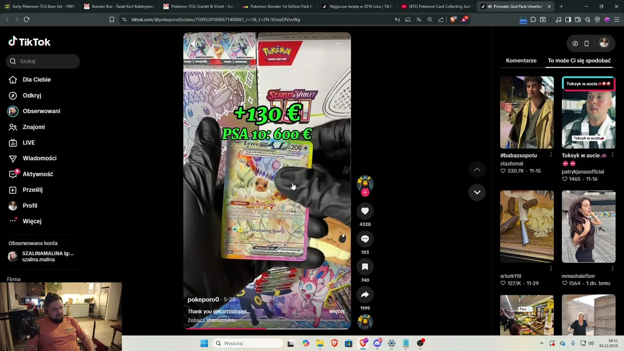Show hidden tray icons chevron
This screenshot has height=351, width=624.
coord(541,343)
